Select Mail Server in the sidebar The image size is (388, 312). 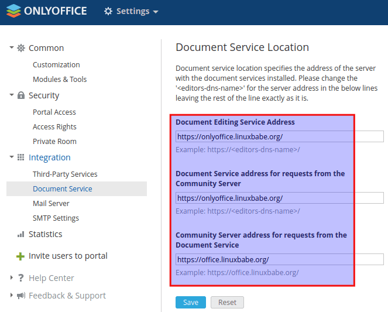point(51,204)
